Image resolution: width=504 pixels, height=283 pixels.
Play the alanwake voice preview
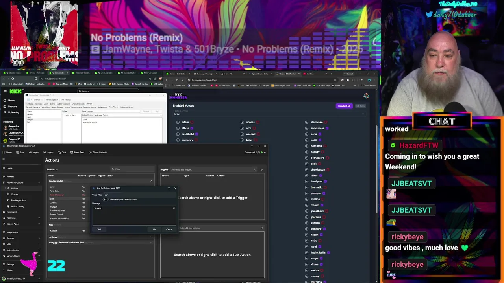[306, 122]
